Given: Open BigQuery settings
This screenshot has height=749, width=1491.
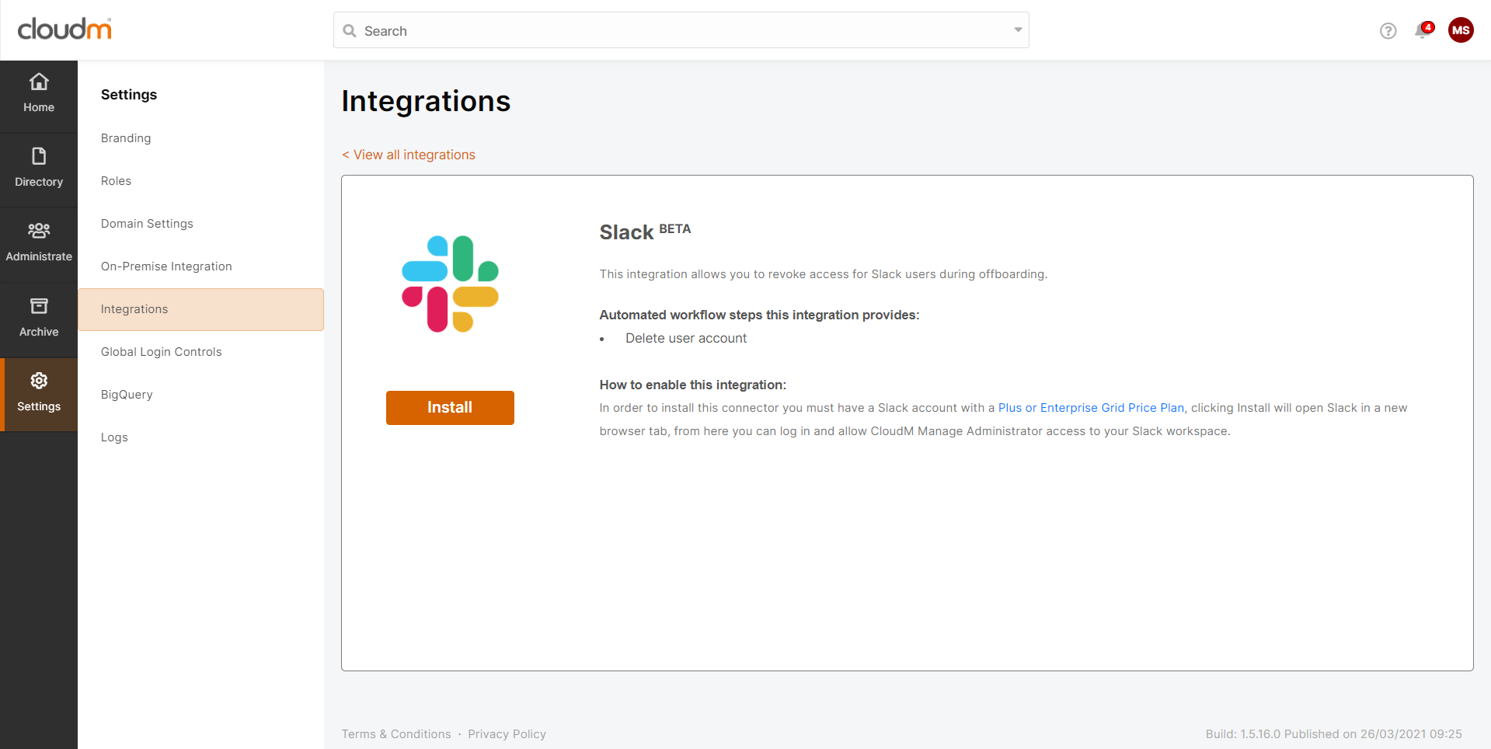Looking at the screenshot, I should click(127, 395).
